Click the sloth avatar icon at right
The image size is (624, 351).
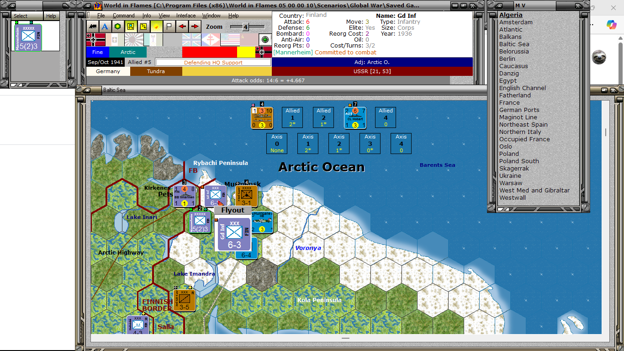tap(599, 57)
